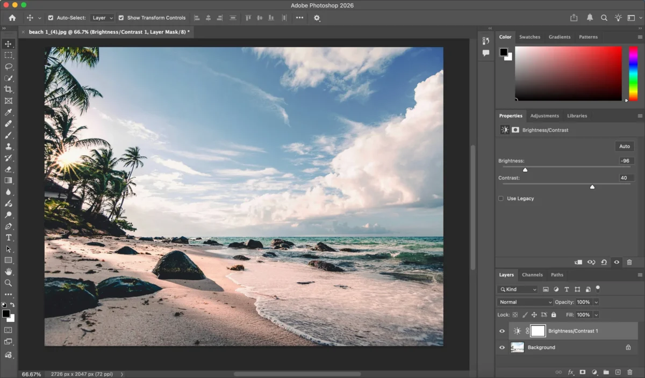Select the Type tool
The height and width of the screenshot is (378, 645).
click(x=8, y=237)
